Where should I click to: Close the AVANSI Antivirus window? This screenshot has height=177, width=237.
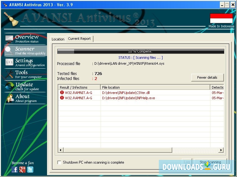[x=233, y=5]
